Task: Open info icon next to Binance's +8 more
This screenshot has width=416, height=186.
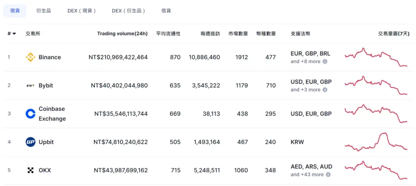Action: point(325,62)
